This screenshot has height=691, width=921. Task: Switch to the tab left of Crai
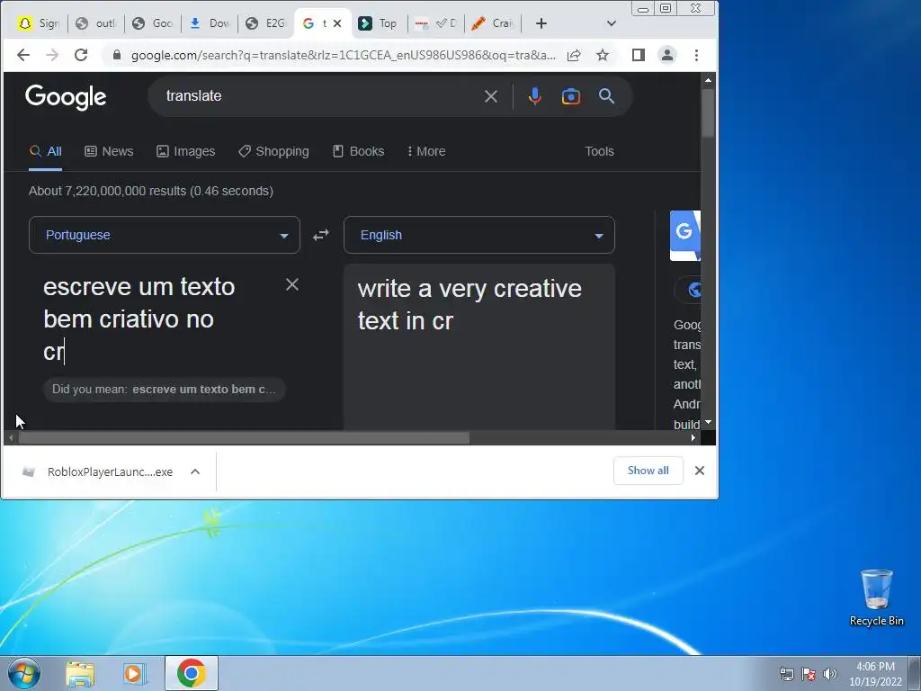coord(436,23)
